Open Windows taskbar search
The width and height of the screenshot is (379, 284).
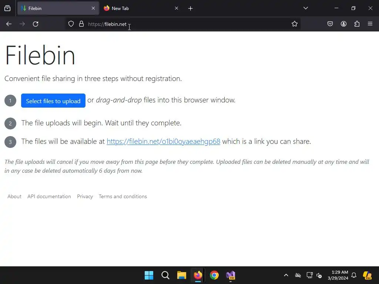coord(165,275)
